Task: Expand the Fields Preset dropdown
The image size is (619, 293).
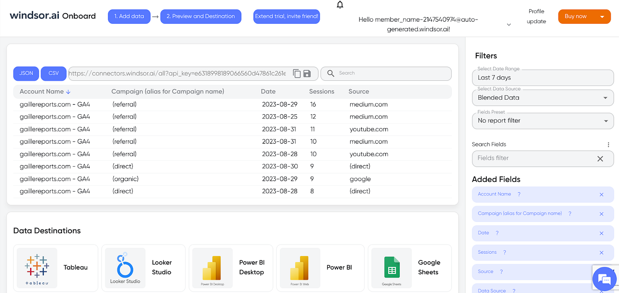Action: pos(543,120)
